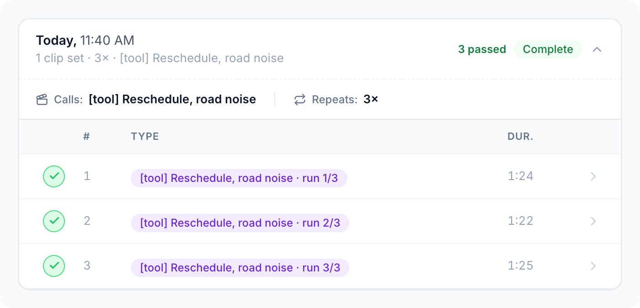Click duration 1:25
The height and width of the screenshot is (308, 640).
coord(521,266)
